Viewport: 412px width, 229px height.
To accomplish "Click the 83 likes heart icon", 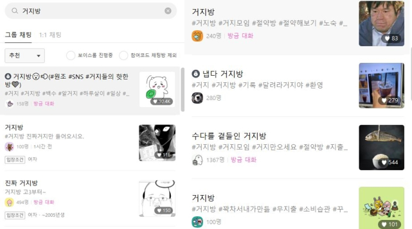I will click(x=387, y=38).
